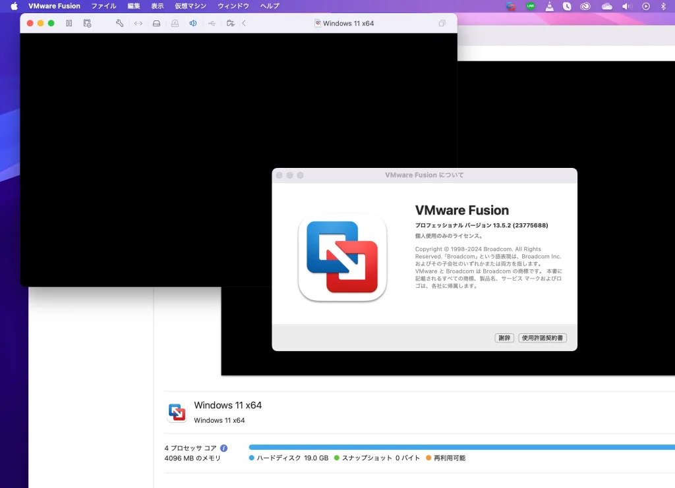Click the info icon beside 4 プロセッサ コア

click(x=224, y=448)
